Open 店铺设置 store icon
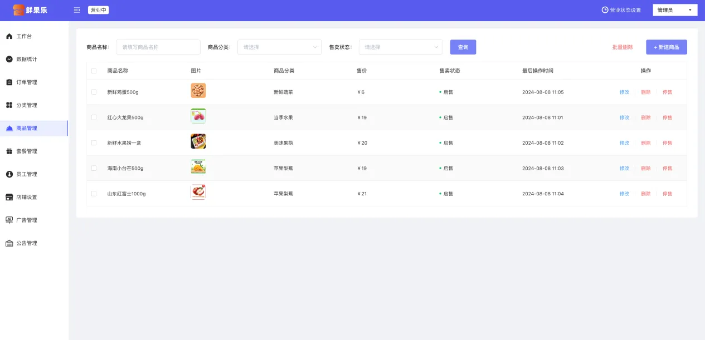Image resolution: width=705 pixels, height=340 pixels. (9, 197)
